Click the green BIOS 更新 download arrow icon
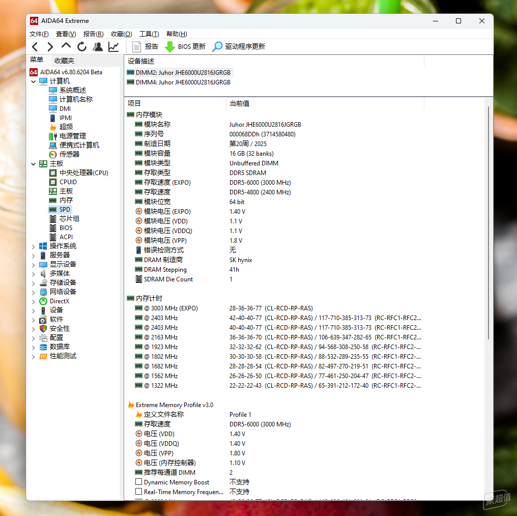This screenshot has width=517, height=516. [169, 47]
